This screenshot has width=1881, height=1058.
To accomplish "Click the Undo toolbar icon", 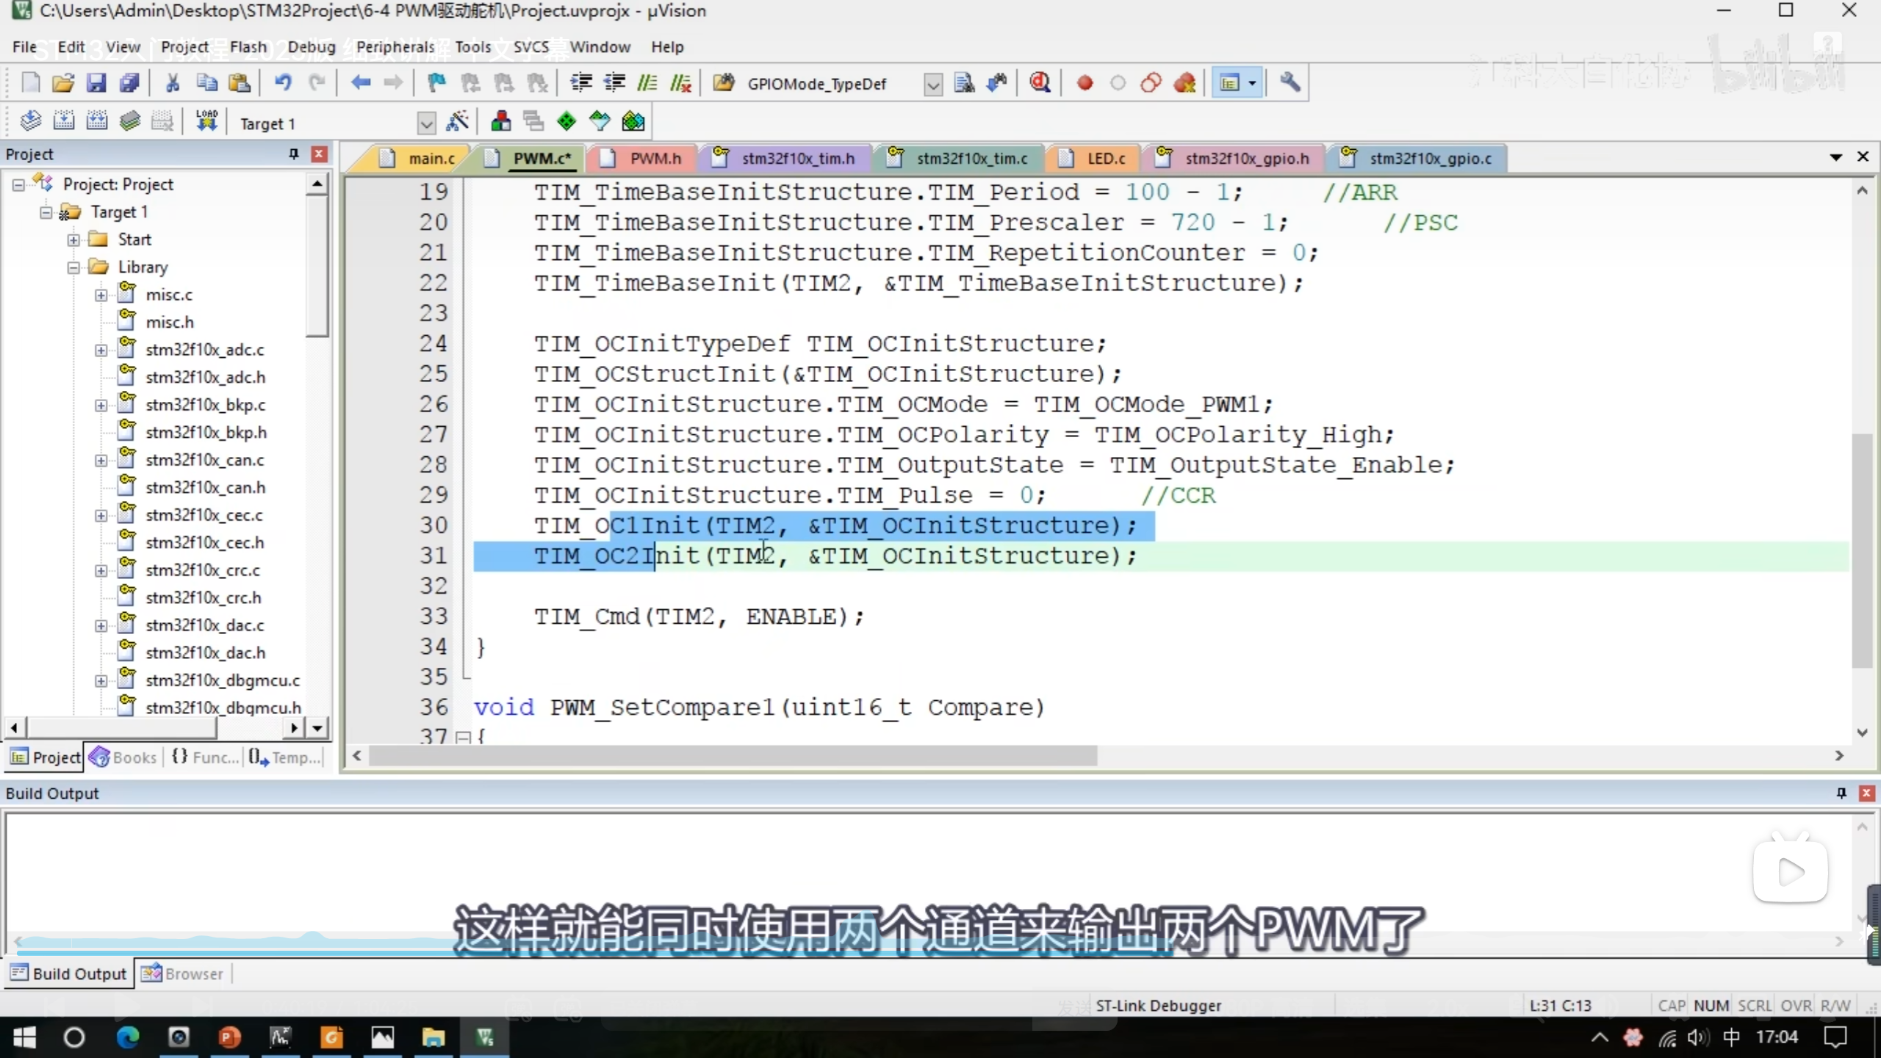I will (x=283, y=83).
